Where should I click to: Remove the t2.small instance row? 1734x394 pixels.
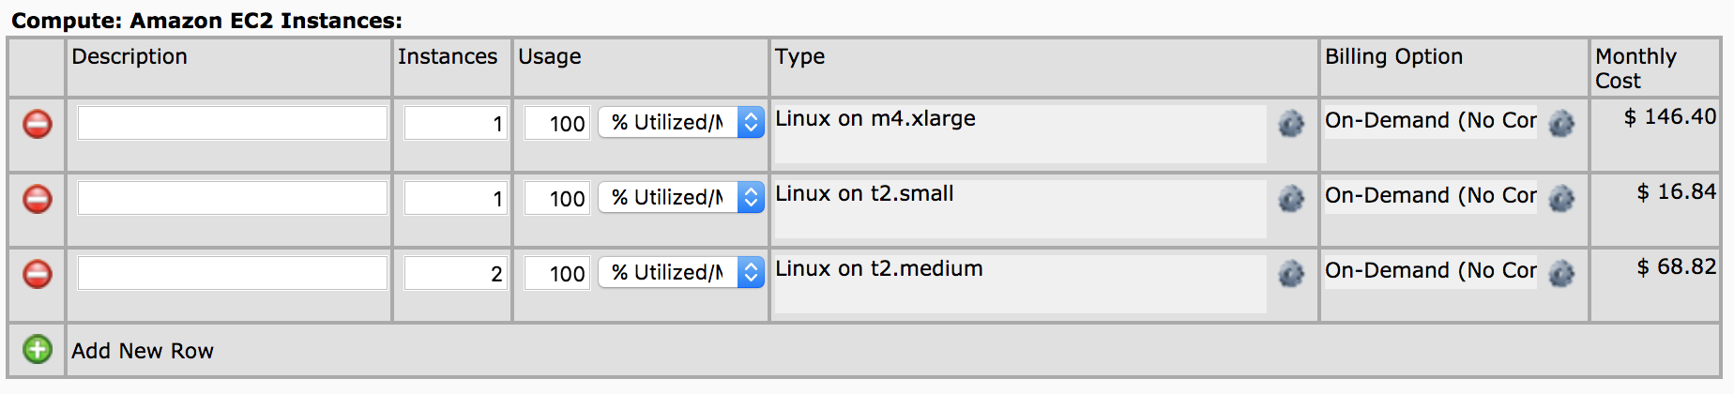[x=38, y=199]
